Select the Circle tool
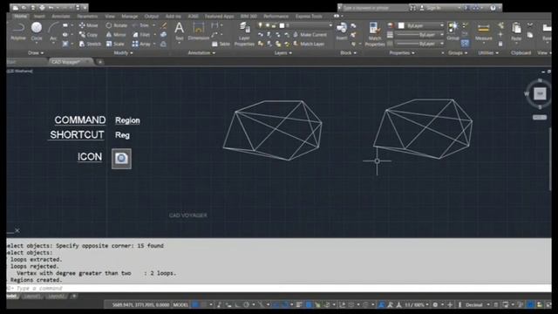Viewport: 558px width, 314px height. (x=37, y=31)
